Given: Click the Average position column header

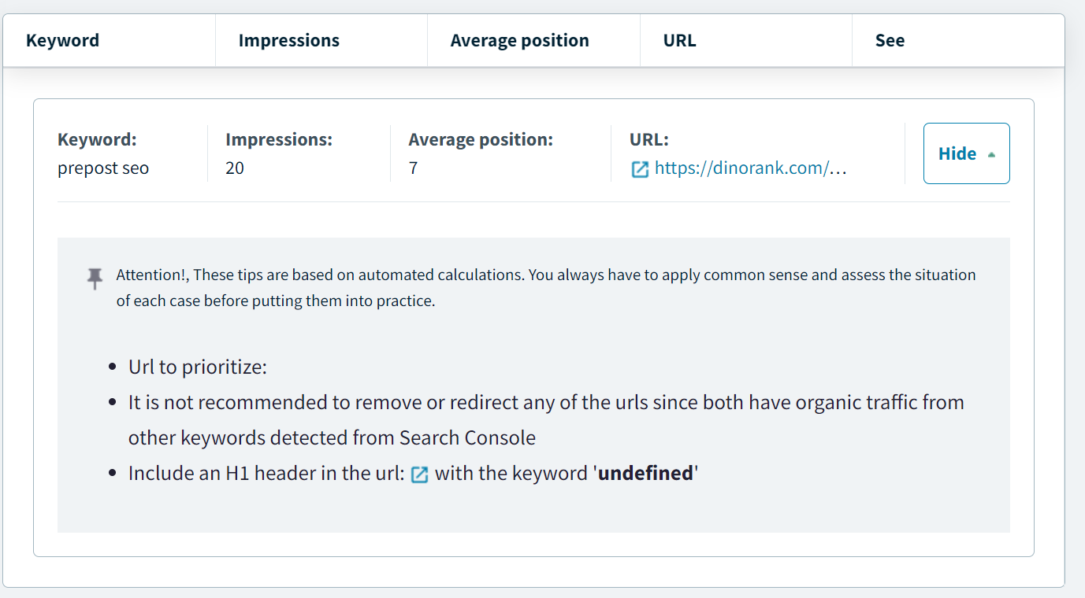Looking at the screenshot, I should tap(520, 41).
